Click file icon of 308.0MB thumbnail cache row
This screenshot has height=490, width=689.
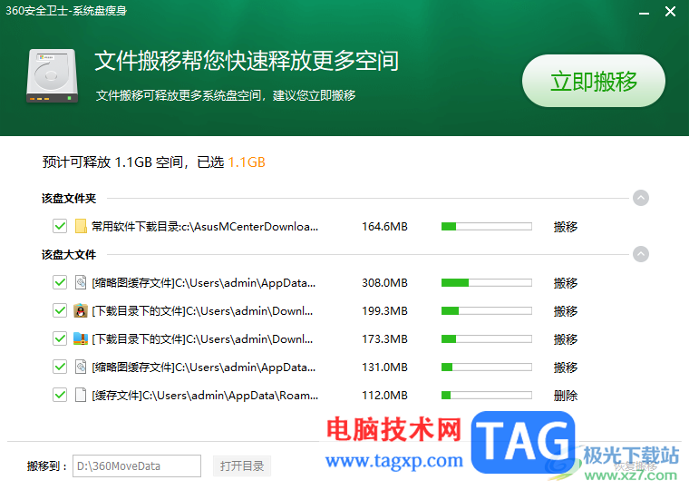(81, 282)
